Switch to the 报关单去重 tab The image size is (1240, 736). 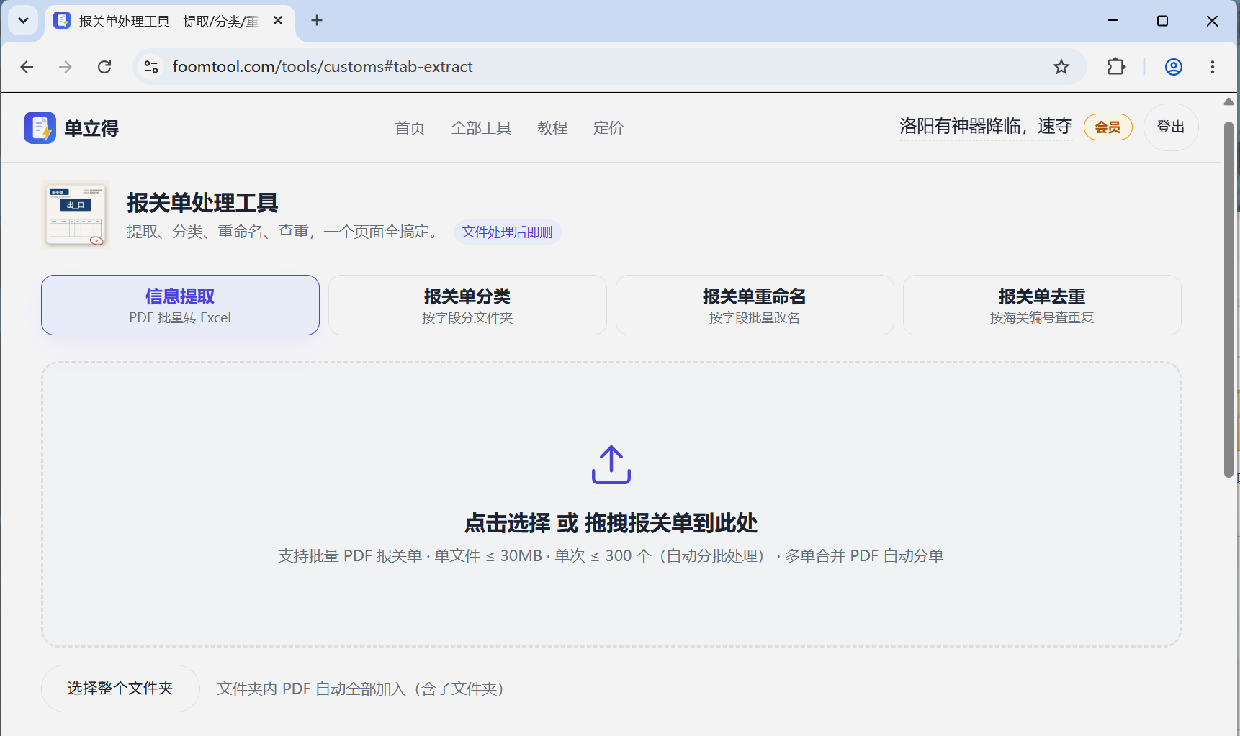tap(1042, 305)
